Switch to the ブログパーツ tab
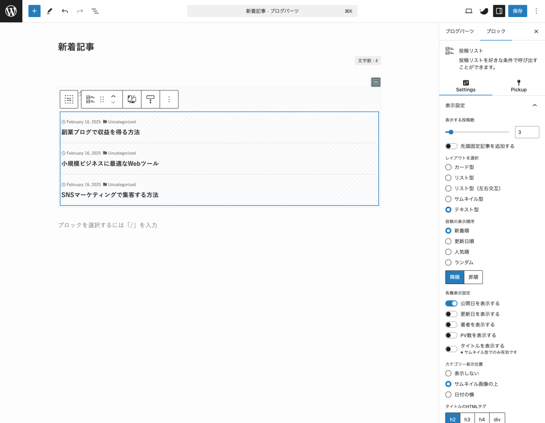The height and width of the screenshot is (423, 545). [459, 31]
